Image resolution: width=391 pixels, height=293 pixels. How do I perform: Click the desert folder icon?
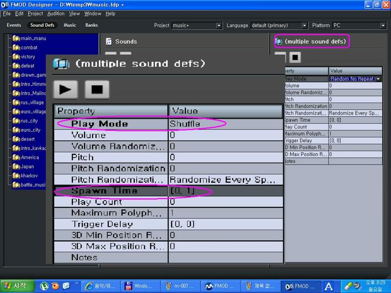click(16, 139)
